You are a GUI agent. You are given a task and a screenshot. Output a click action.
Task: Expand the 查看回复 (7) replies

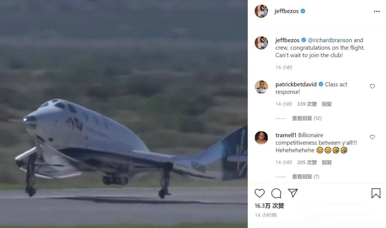[x=306, y=176]
